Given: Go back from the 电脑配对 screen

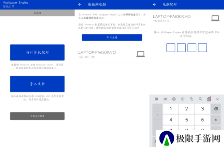Looking at the screenshot, I should tap(154, 4).
